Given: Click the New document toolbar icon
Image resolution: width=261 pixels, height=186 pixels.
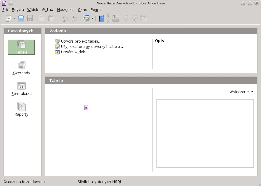Looking at the screenshot, I should pos(8,18).
